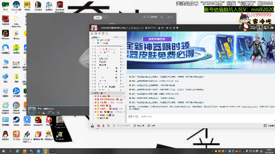The width and height of the screenshot is (275, 154).
Task: Click the headset icon in YY sidebar toolbar
Action: tap(96, 33)
